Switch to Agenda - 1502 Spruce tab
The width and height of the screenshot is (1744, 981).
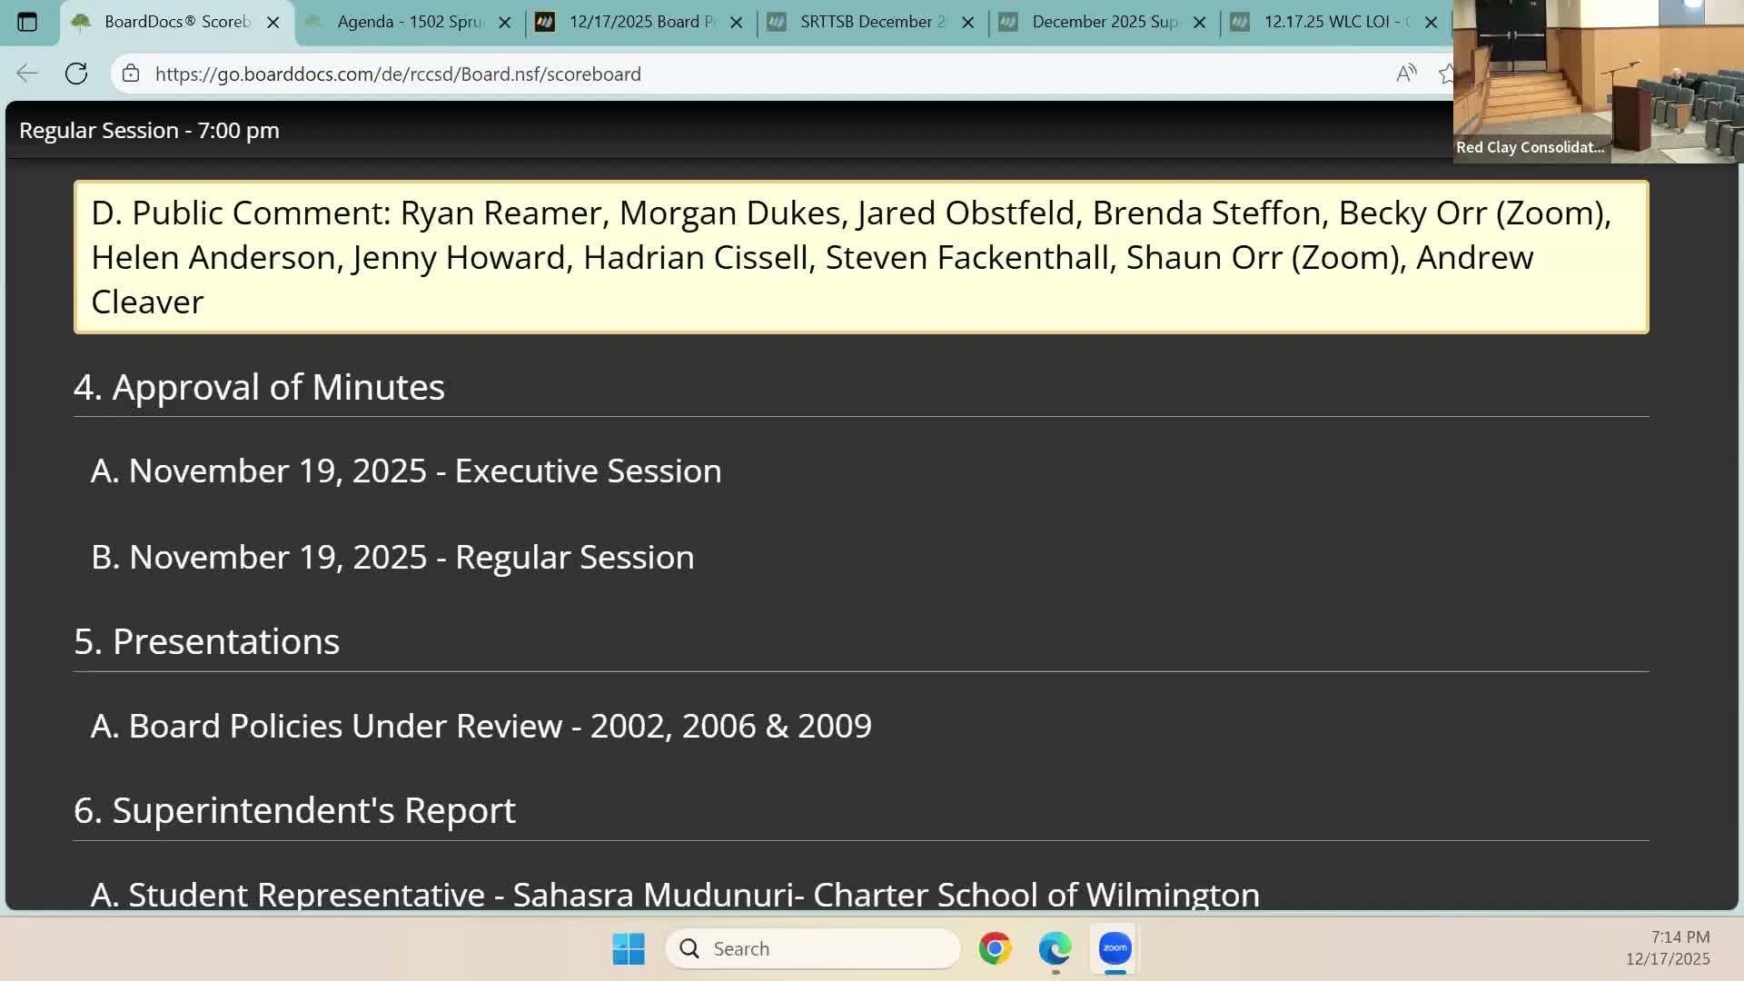[409, 22]
